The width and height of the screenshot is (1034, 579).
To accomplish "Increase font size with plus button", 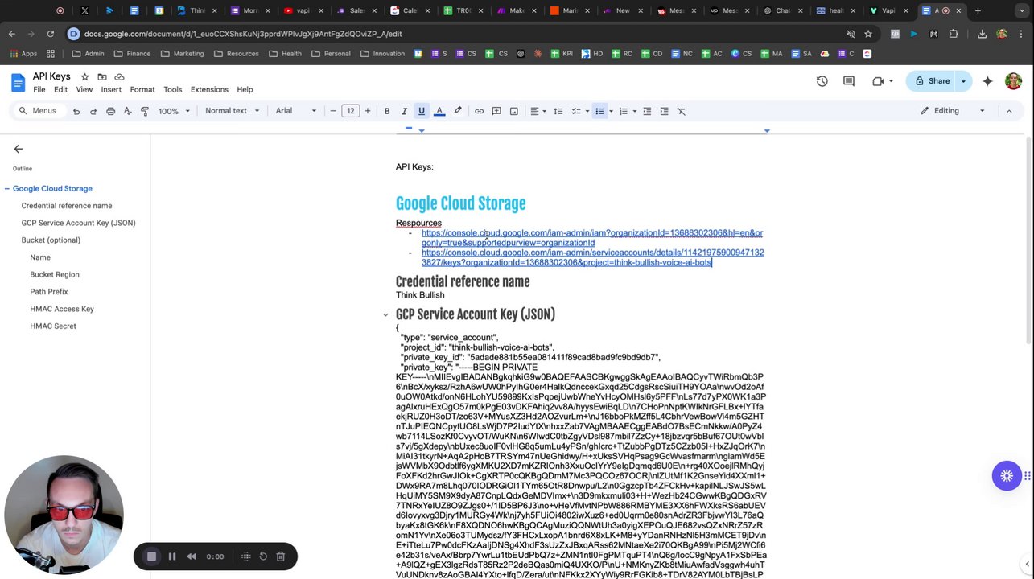I will pos(368,111).
